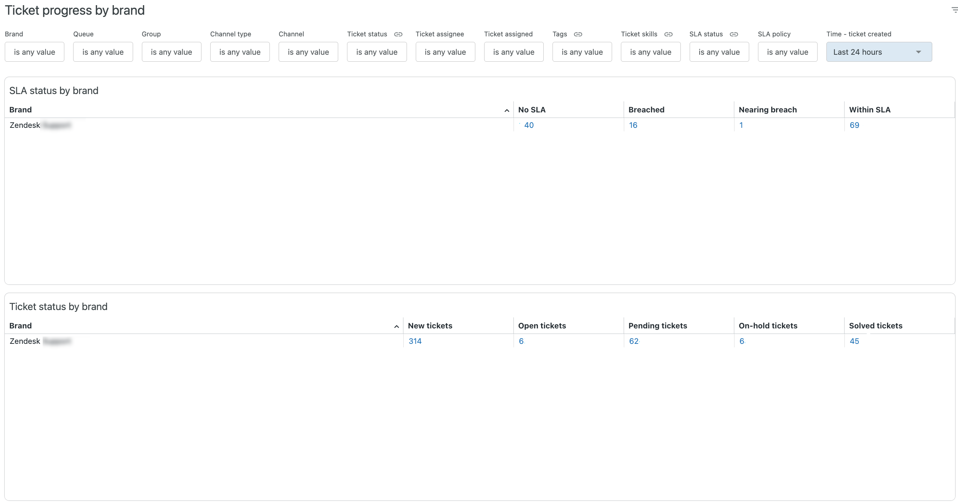
Task: Open the Queue filter value selector
Action: click(103, 52)
